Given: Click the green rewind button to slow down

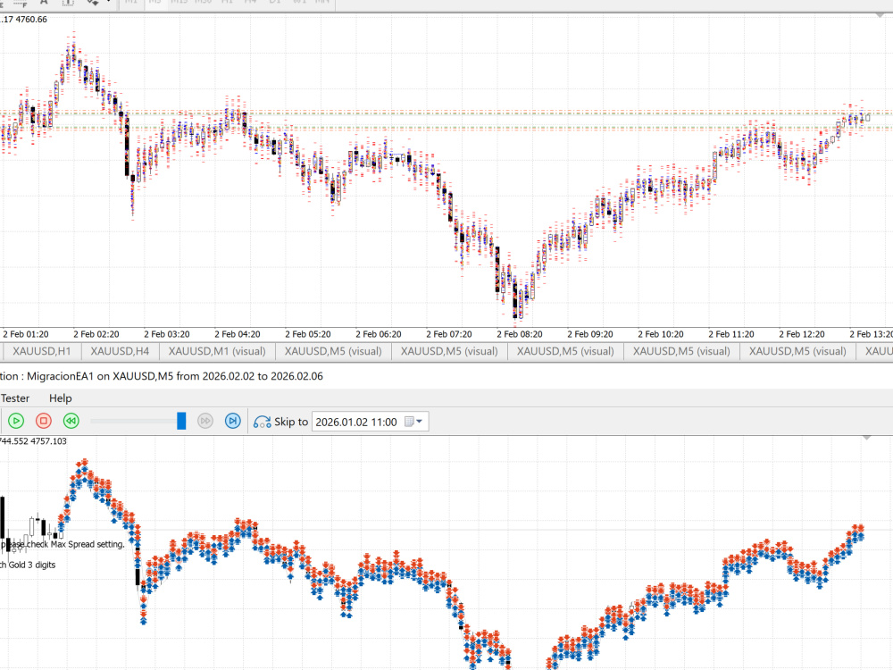Looking at the screenshot, I should [x=71, y=421].
